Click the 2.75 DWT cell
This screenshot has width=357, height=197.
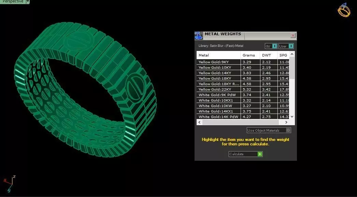269,117
